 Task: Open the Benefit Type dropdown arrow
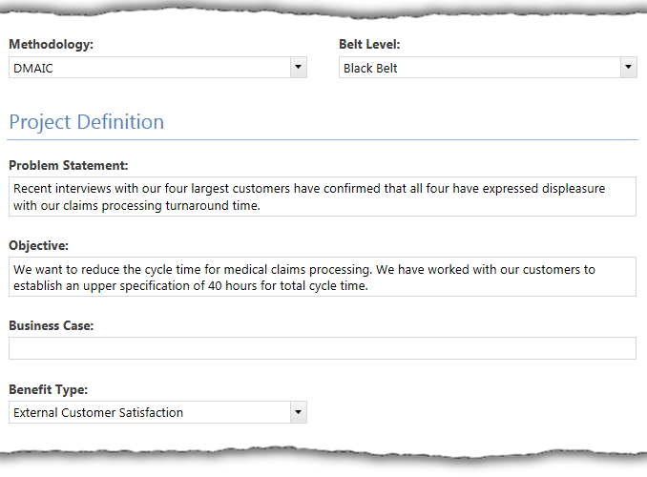coord(299,412)
